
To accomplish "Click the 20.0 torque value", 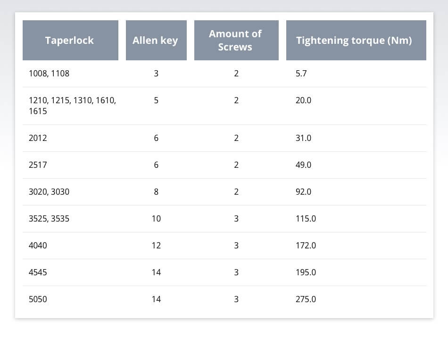I will [303, 100].
